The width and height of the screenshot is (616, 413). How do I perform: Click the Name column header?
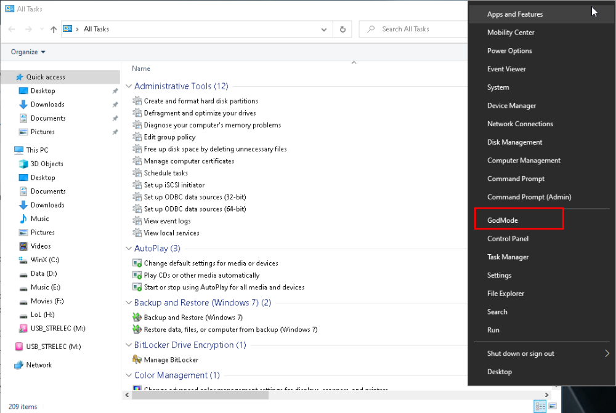click(141, 68)
